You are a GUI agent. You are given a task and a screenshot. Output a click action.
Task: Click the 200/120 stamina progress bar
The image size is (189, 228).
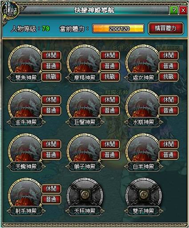pos(118,28)
